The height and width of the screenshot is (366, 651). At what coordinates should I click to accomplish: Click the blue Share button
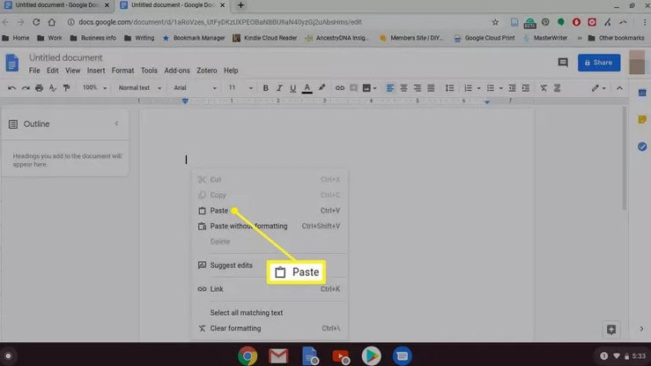(599, 63)
